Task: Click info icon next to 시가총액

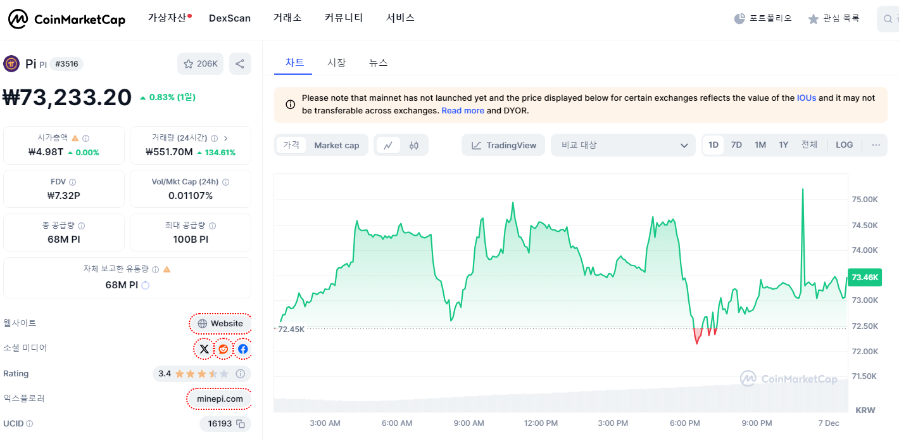Action: [86, 138]
